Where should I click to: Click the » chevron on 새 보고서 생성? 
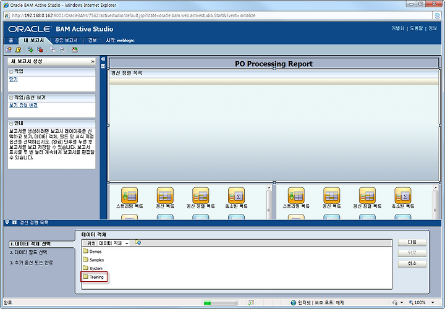pyautogui.click(x=92, y=61)
